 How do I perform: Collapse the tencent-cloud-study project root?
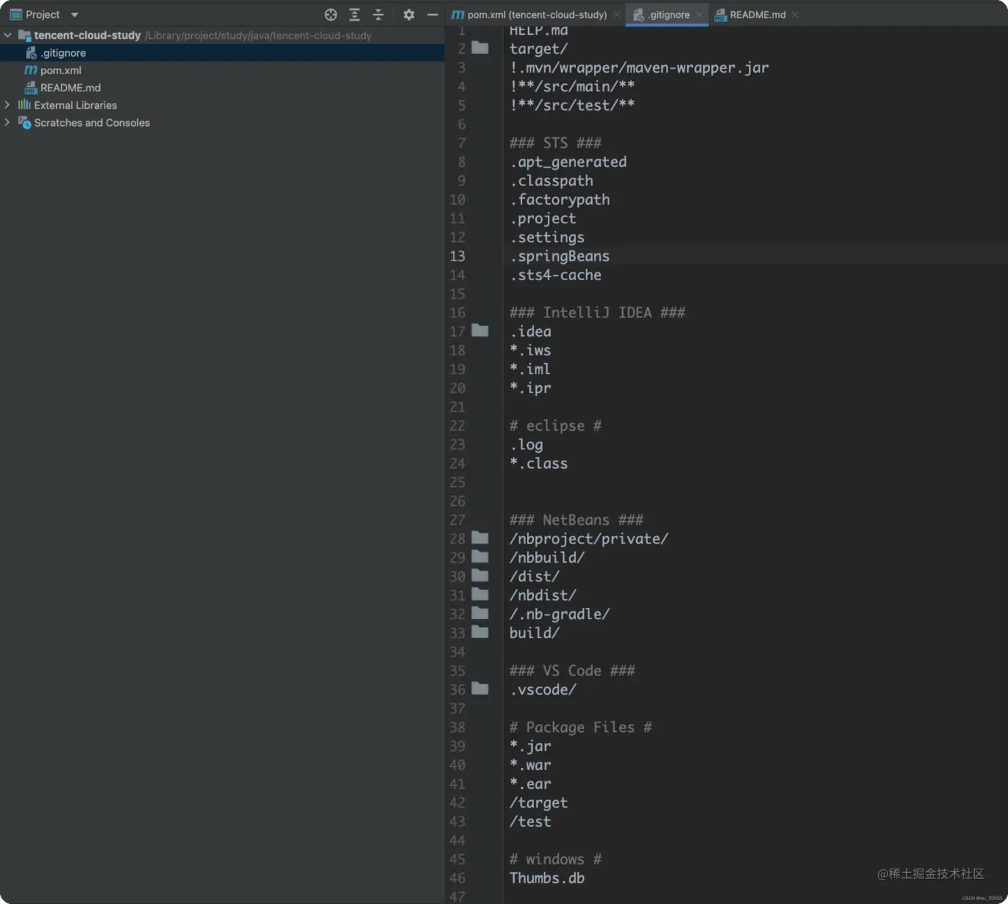coord(8,35)
